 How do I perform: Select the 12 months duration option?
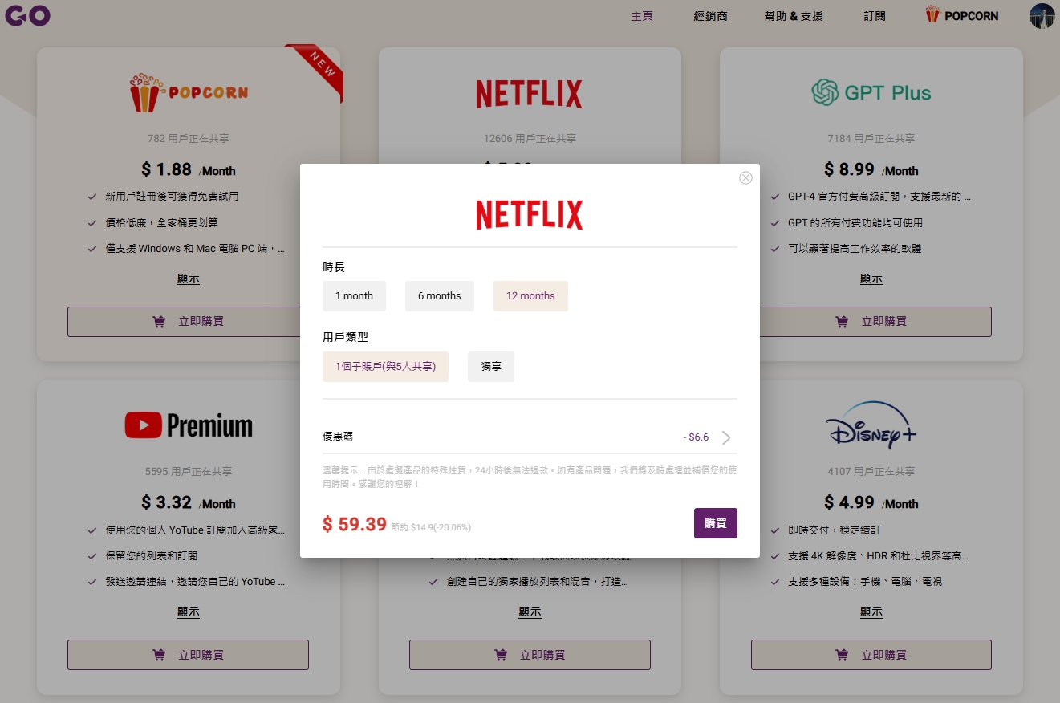530,296
